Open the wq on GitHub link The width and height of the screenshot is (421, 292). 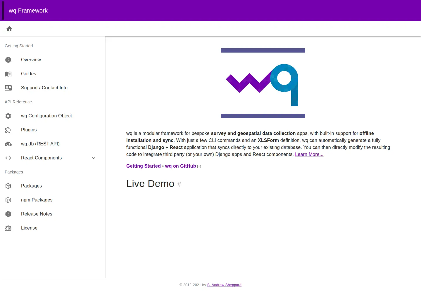(180, 166)
